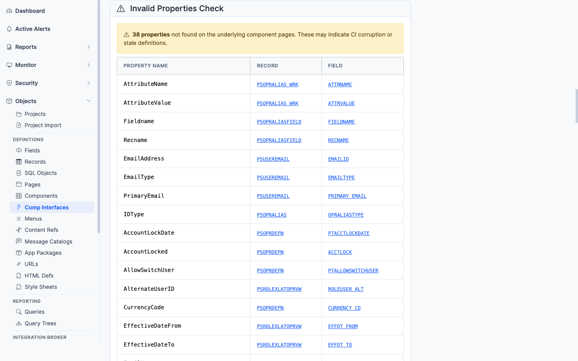Click the Objects cube icon
Viewport: 578px width, 361px height.
[9, 101]
